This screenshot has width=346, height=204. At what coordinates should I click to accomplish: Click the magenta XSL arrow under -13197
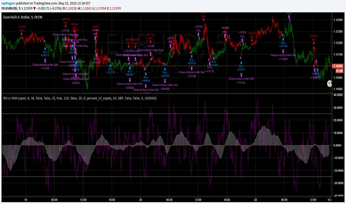[170, 46]
